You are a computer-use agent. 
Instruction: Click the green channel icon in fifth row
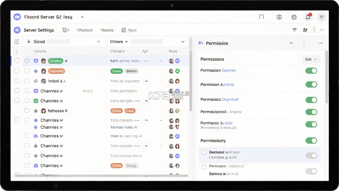[36, 101]
